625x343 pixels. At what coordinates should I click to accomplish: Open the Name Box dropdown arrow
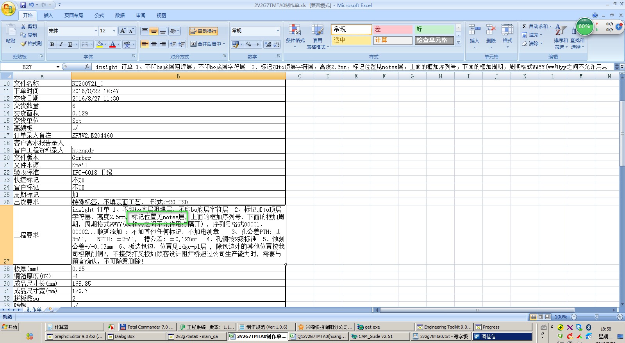[x=58, y=67]
